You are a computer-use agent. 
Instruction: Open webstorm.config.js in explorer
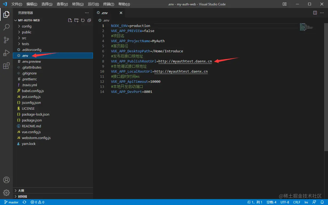pyautogui.click(x=53, y=138)
